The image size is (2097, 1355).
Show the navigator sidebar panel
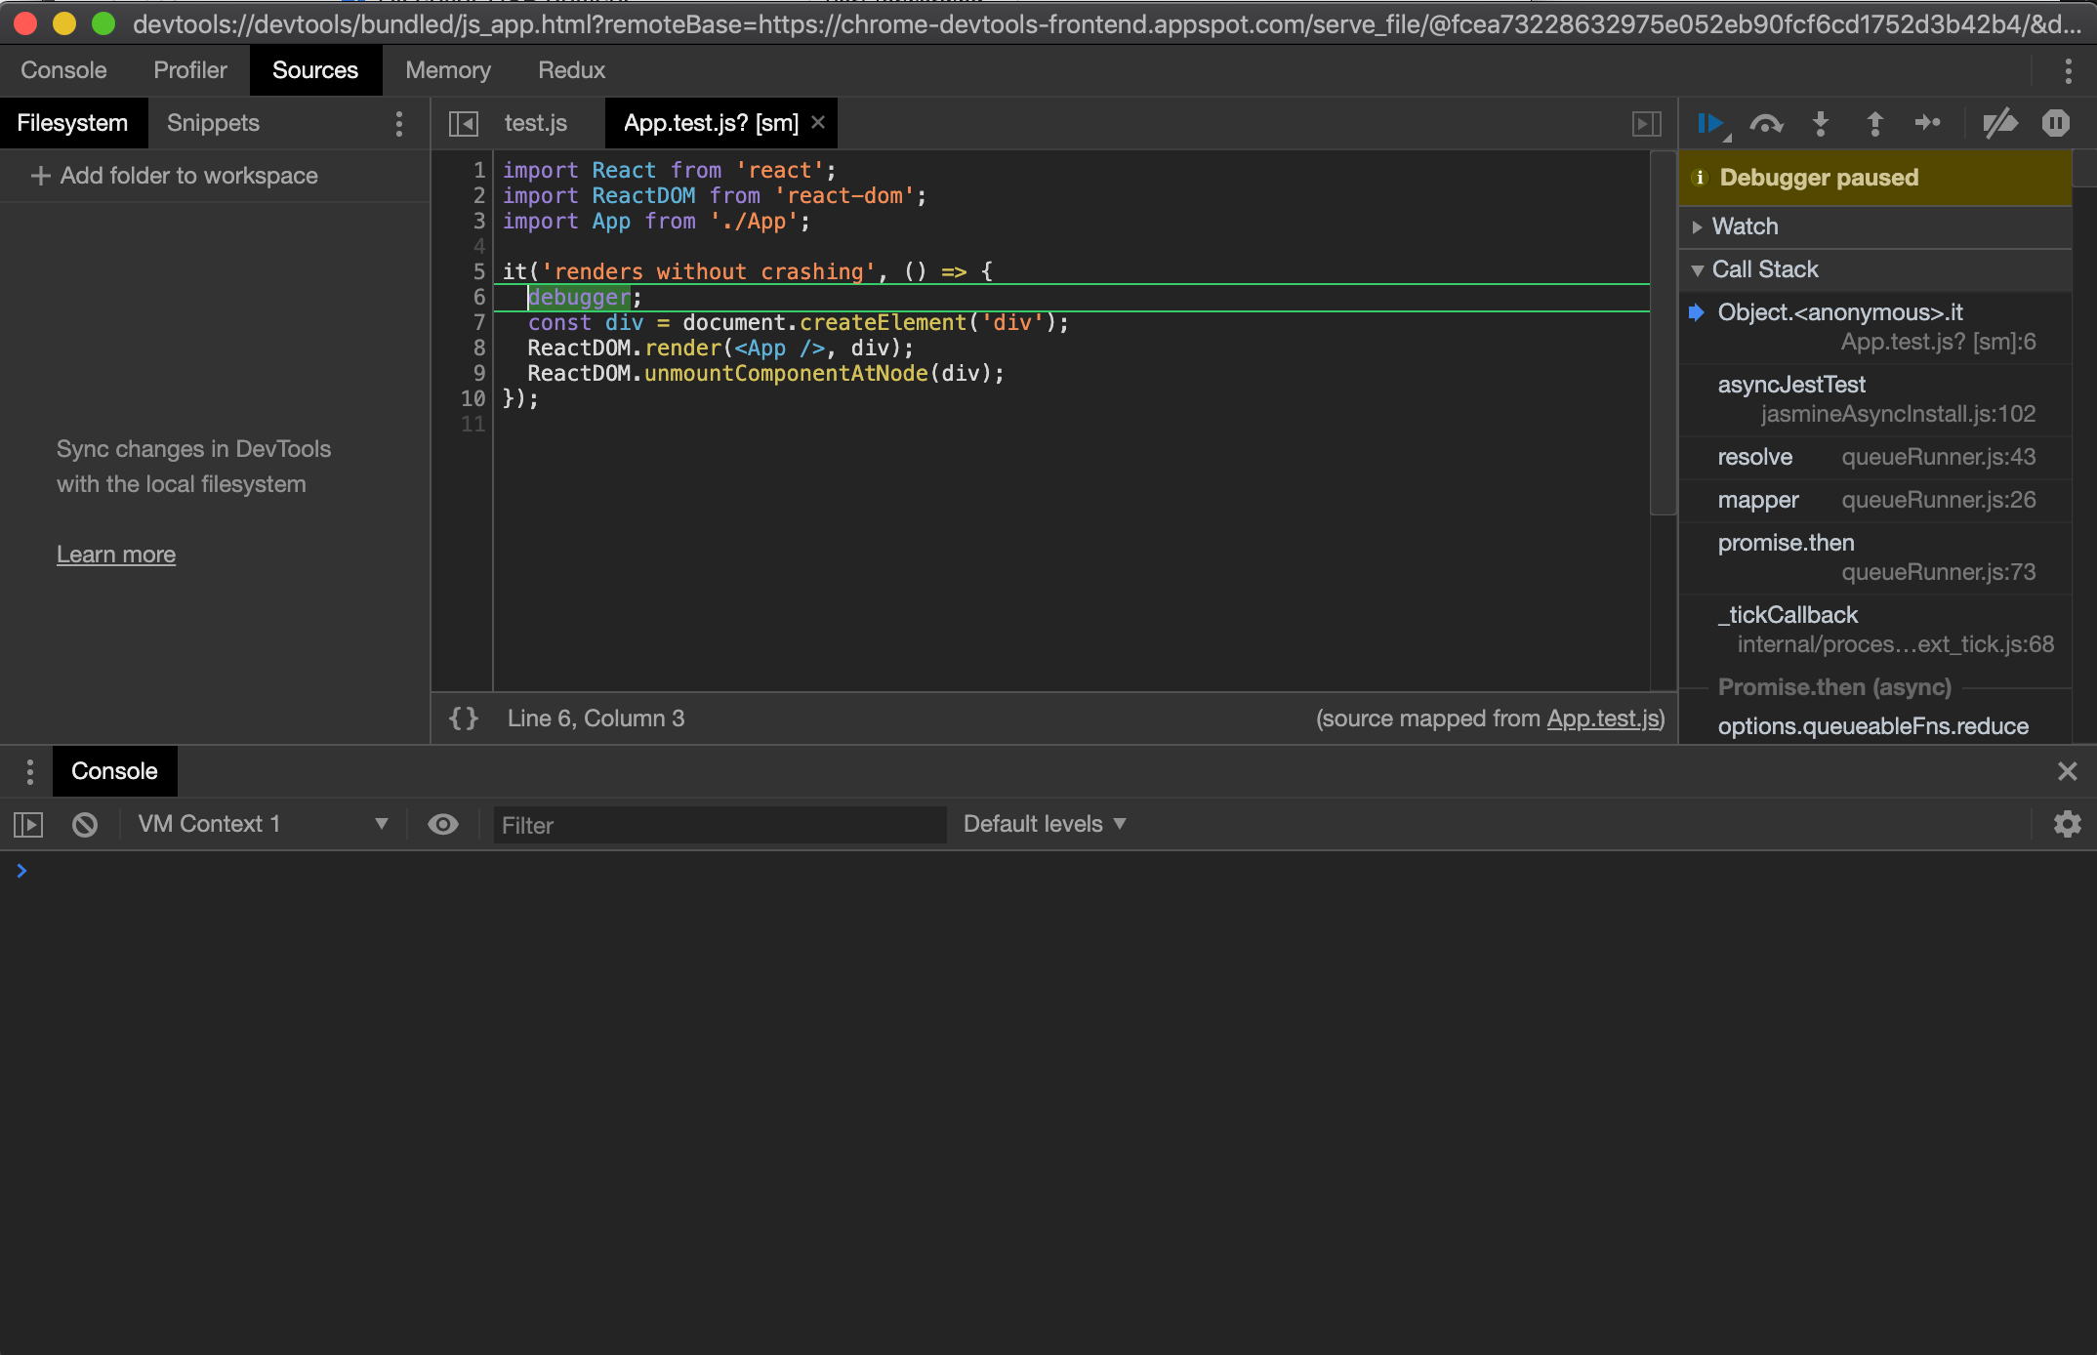[x=464, y=123]
